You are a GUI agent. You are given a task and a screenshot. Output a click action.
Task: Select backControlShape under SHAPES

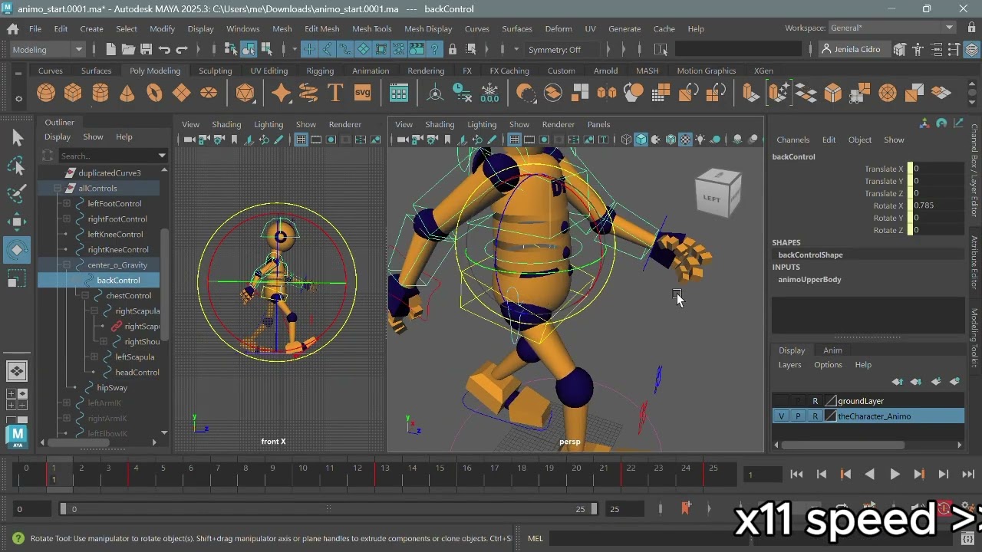point(810,255)
